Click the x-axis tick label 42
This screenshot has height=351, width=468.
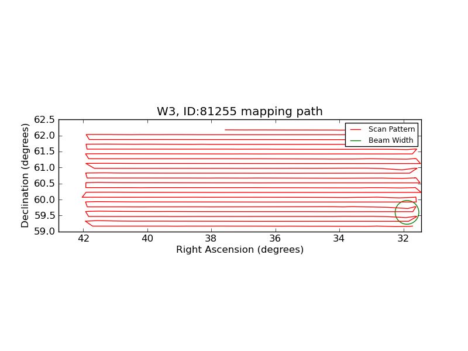[x=84, y=239]
